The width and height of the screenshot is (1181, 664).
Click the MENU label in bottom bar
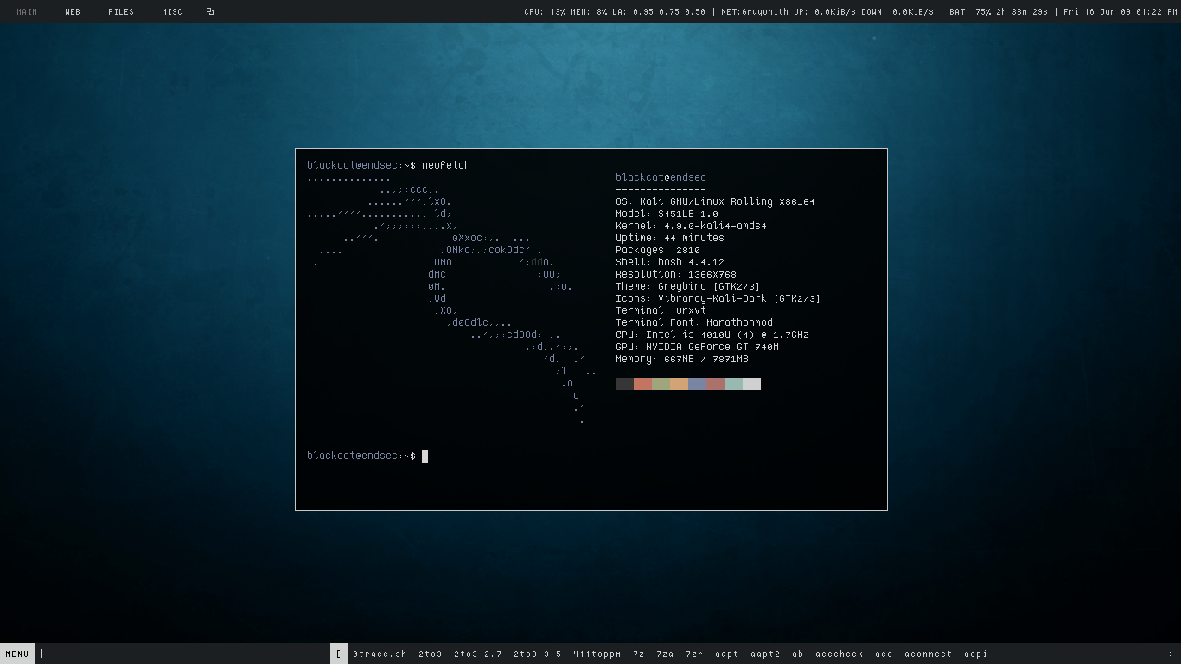click(17, 654)
